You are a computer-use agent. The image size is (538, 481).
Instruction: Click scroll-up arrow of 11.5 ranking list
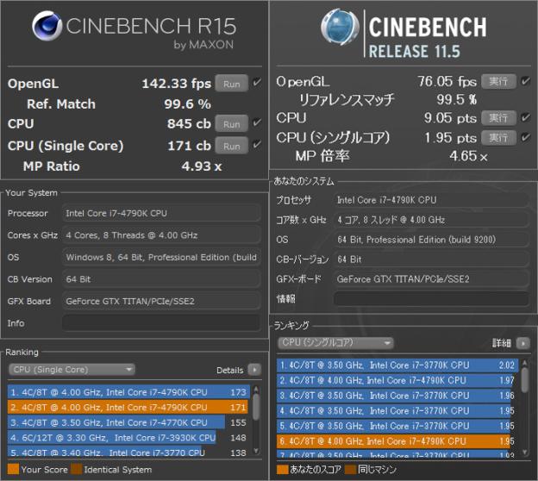click(x=524, y=362)
